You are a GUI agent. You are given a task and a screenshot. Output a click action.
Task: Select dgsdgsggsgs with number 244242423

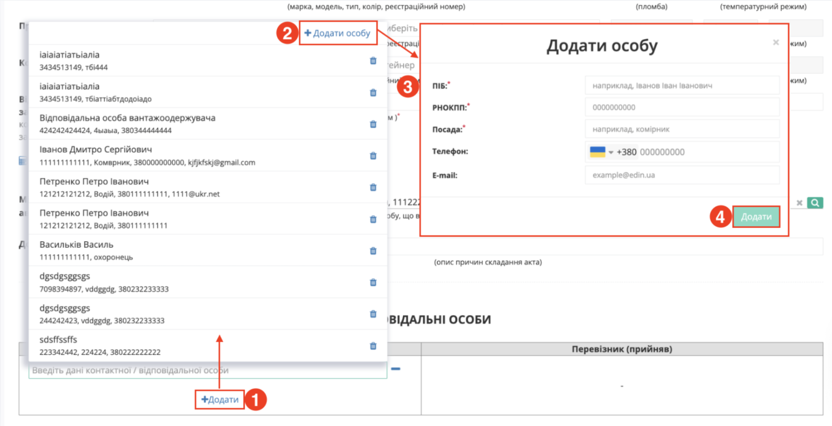coord(208,314)
